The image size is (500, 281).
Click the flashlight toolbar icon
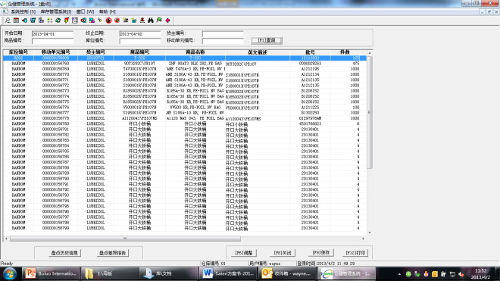pos(100,20)
